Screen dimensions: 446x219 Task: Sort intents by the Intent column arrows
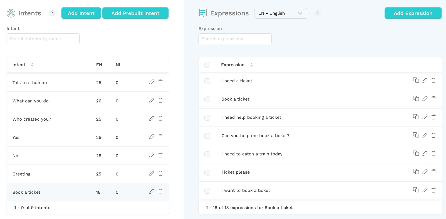[x=32, y=65]
